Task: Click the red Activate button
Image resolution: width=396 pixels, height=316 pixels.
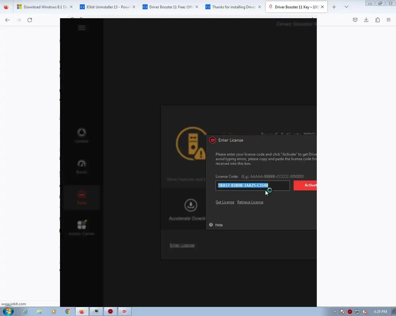Action: 305,185
